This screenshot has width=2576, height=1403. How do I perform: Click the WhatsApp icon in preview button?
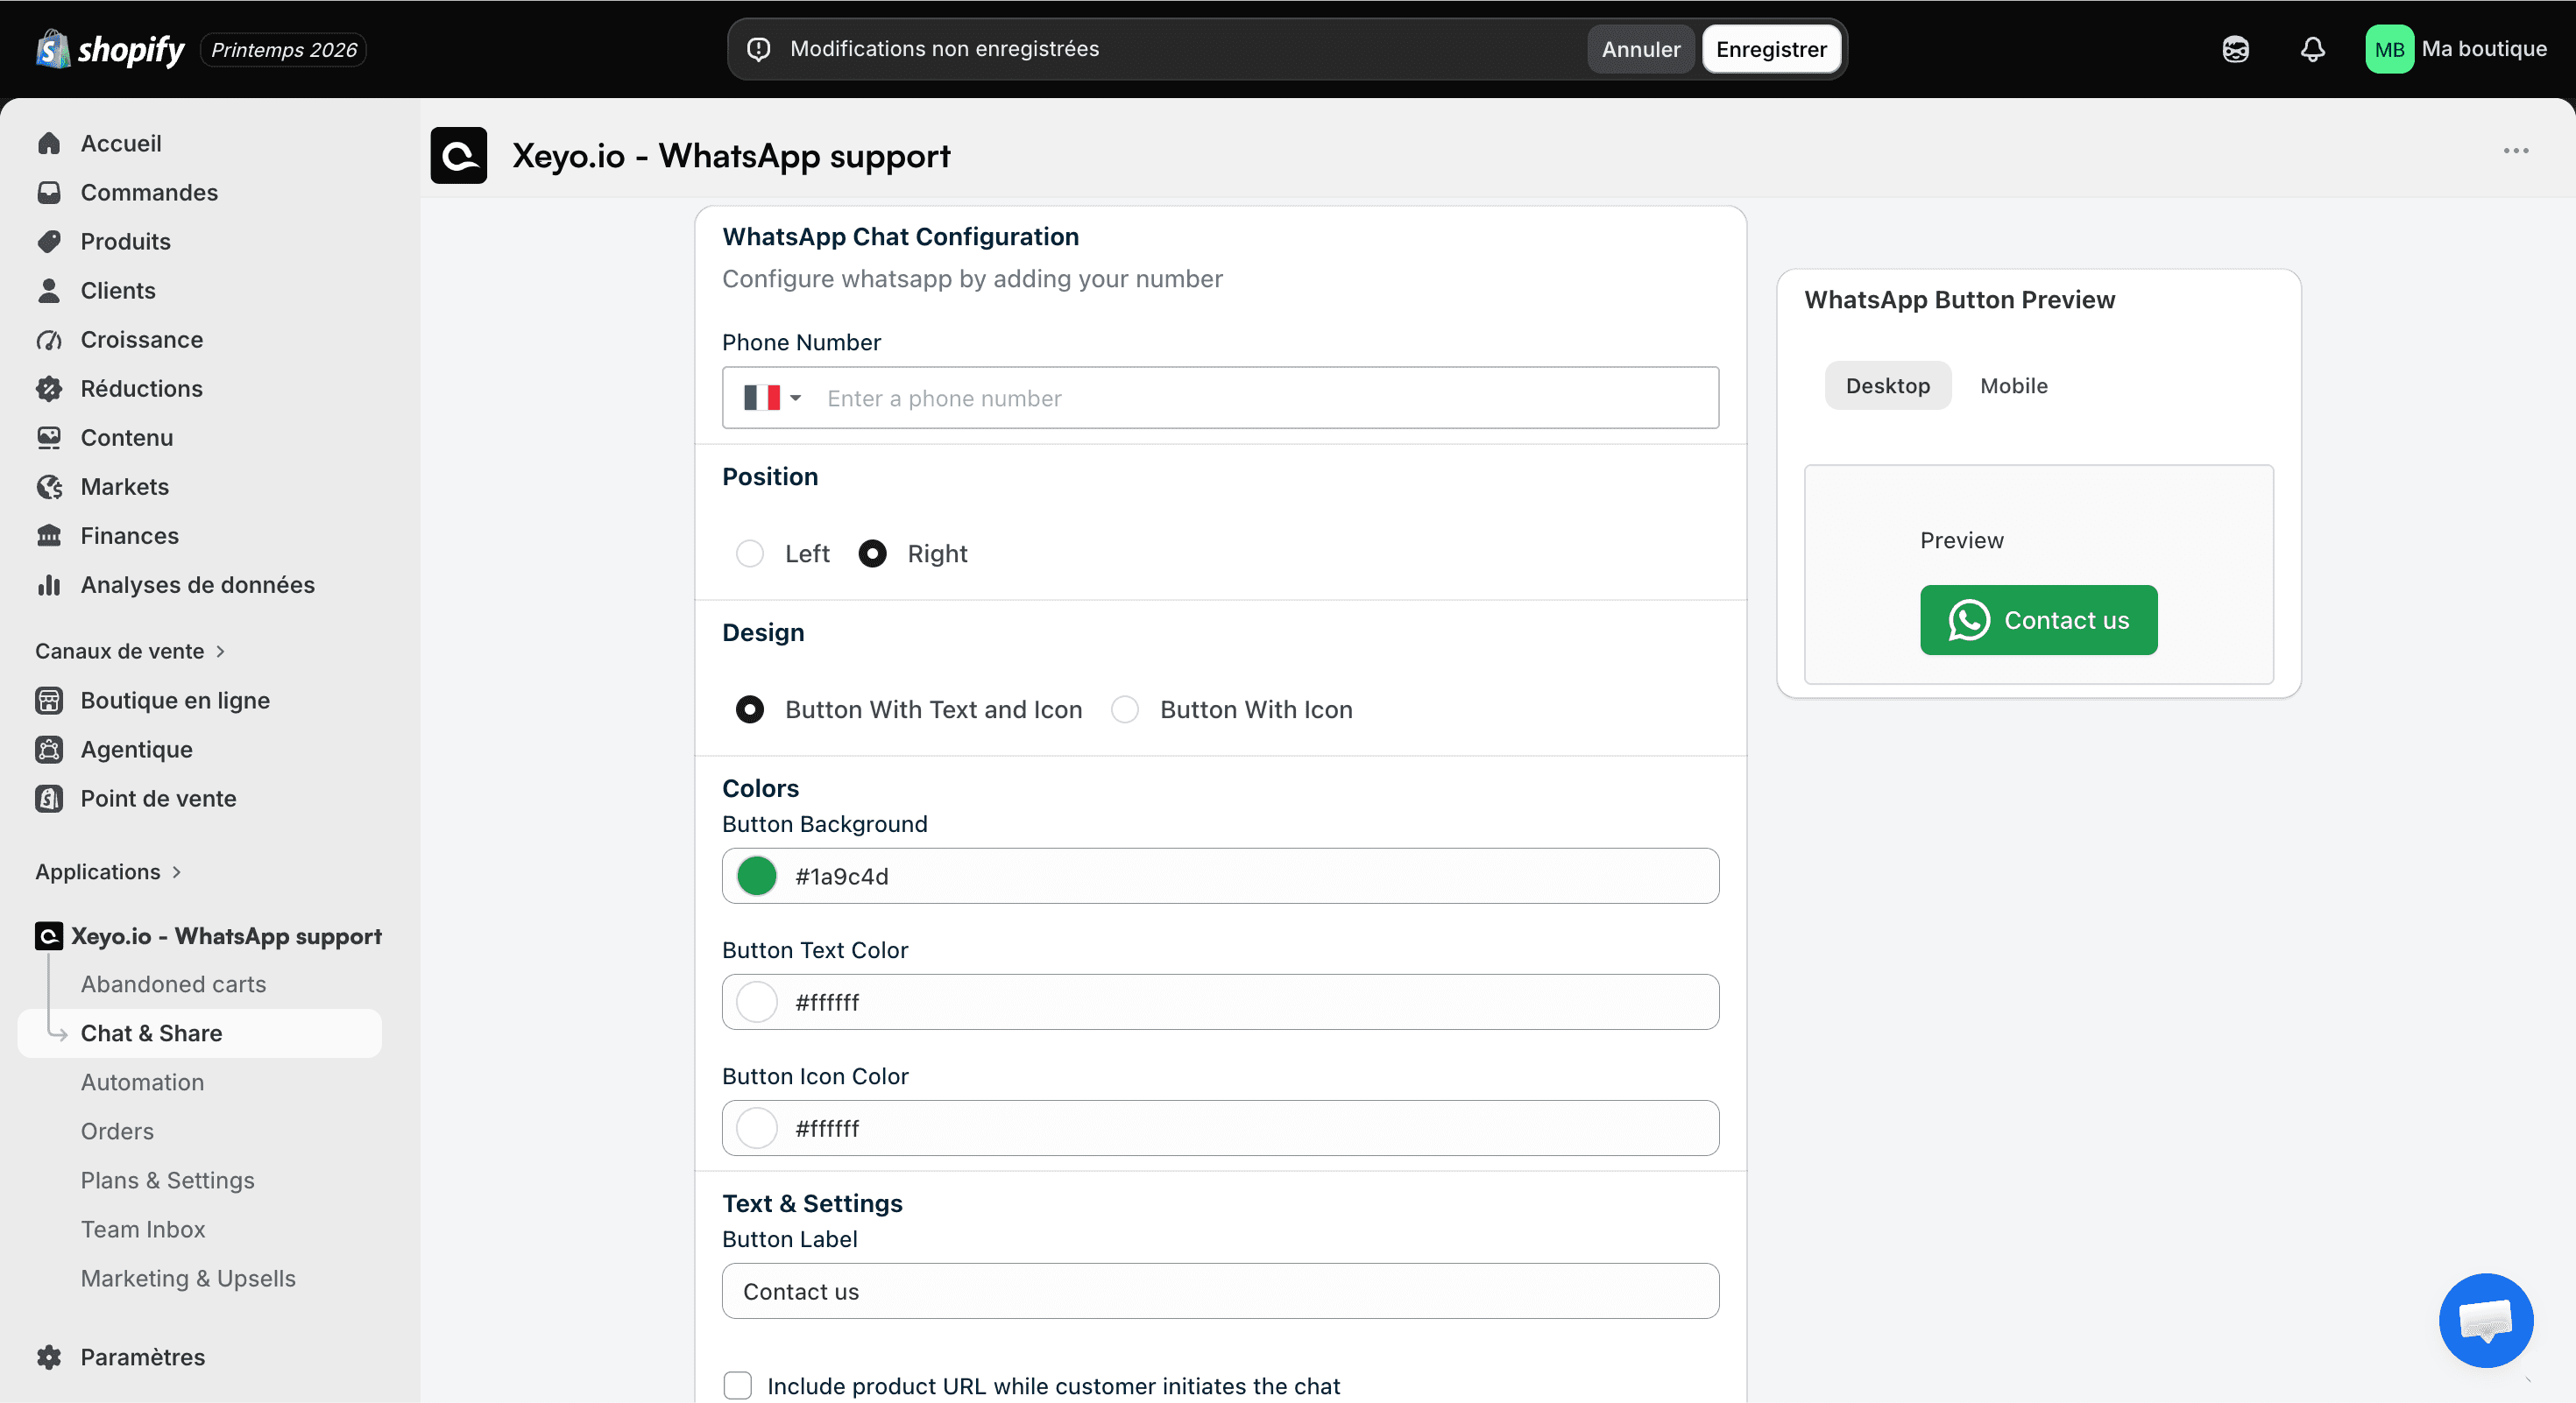click(1969, 619)
